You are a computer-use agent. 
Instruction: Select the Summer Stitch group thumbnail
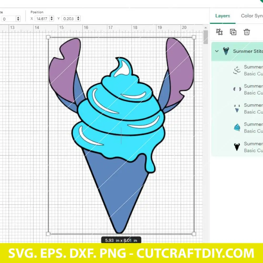pos(226,51)
